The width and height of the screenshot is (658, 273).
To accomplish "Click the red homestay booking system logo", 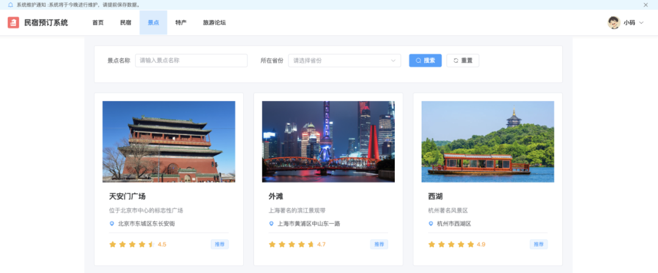I will 13,22.
